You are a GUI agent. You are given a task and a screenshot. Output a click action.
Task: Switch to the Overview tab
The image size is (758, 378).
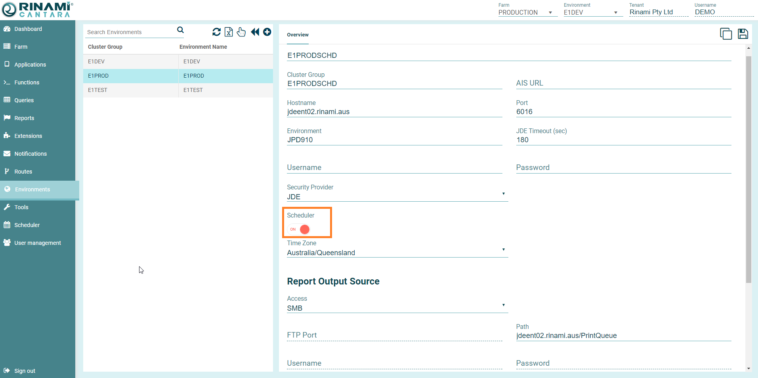click(298, 35)
